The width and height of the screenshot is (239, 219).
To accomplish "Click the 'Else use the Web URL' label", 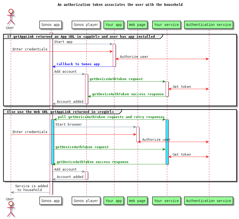I will coord(61,112).
